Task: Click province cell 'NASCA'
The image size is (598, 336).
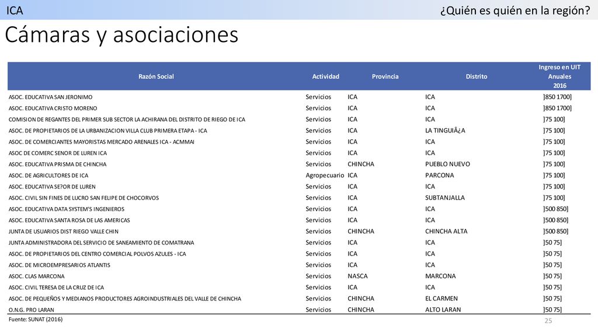Action: click(357, 276)
